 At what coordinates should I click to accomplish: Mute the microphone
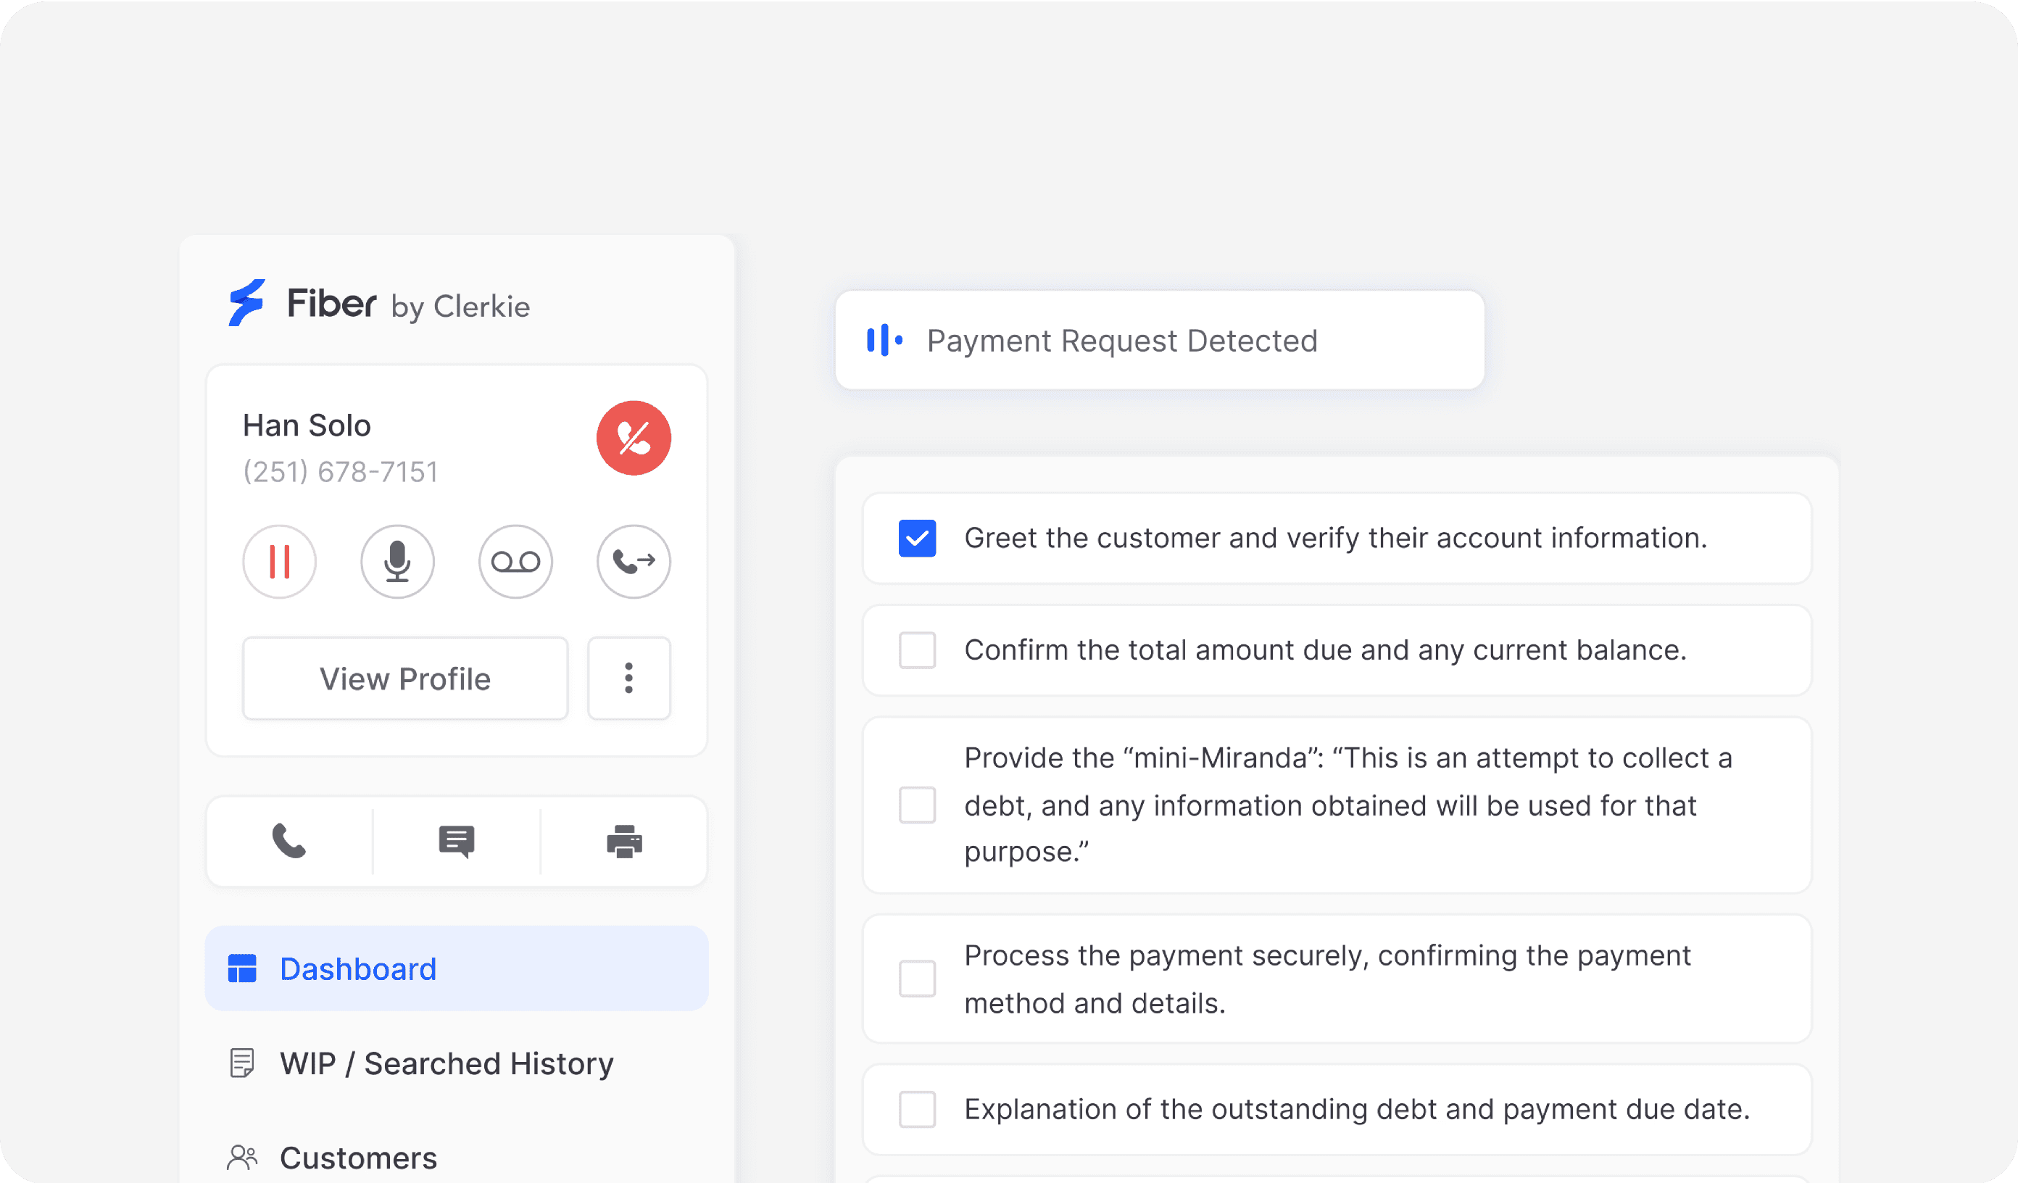coord(397,562)
